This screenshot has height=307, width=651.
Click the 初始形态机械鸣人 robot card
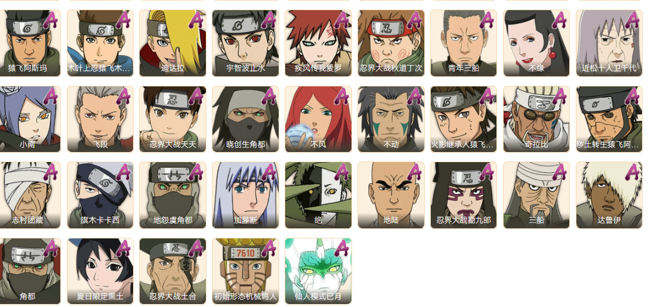click(x=245, y=271)
